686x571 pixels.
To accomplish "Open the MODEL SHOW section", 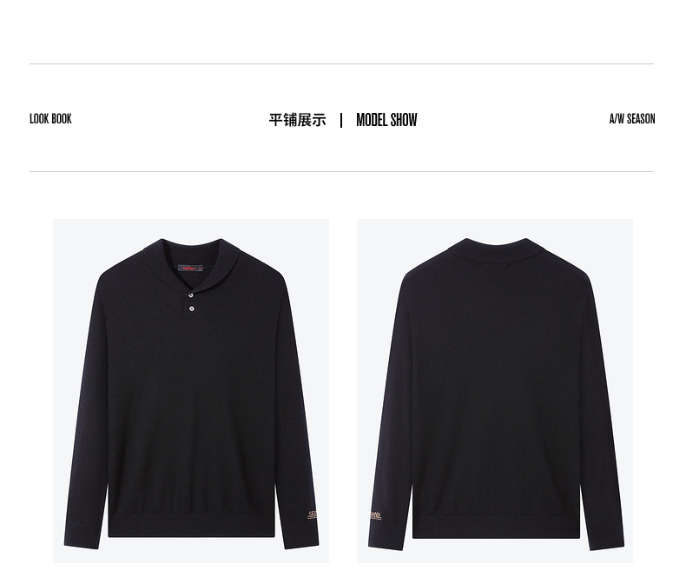I will click(386, 120).
